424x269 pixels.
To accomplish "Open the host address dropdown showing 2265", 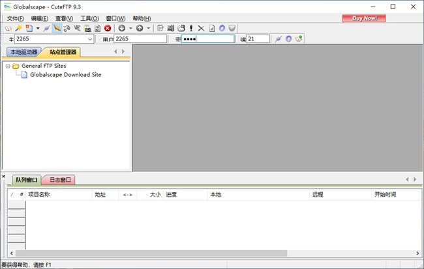I will click(x=89, y=39).
